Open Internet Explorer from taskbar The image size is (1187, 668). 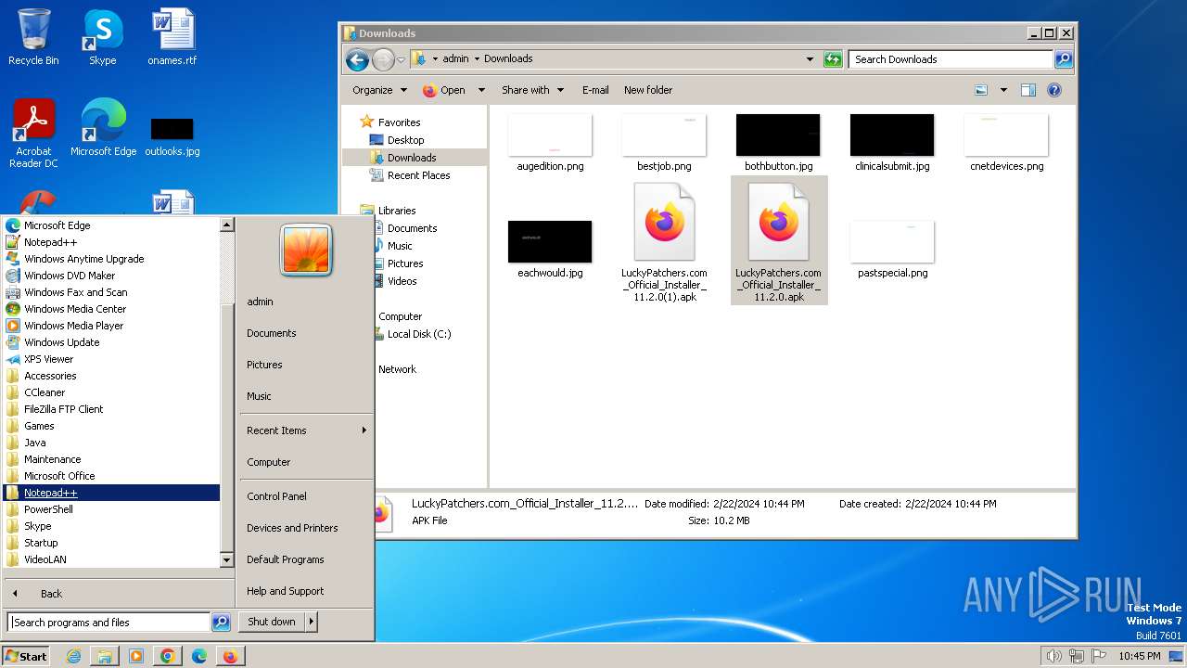tap(73, 656)
